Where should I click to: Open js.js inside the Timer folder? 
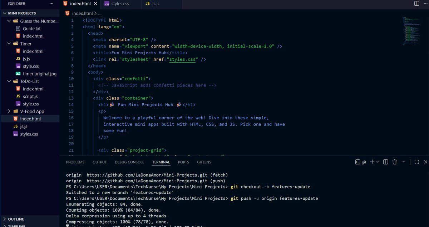pyautogui.click(x=30, y=59)
